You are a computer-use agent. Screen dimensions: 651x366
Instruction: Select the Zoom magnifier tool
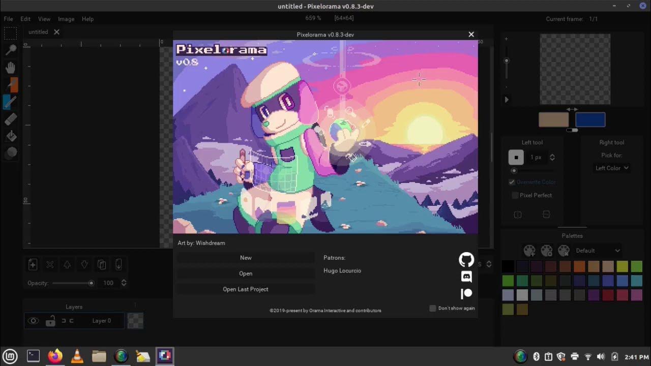[x=11, y=50]
